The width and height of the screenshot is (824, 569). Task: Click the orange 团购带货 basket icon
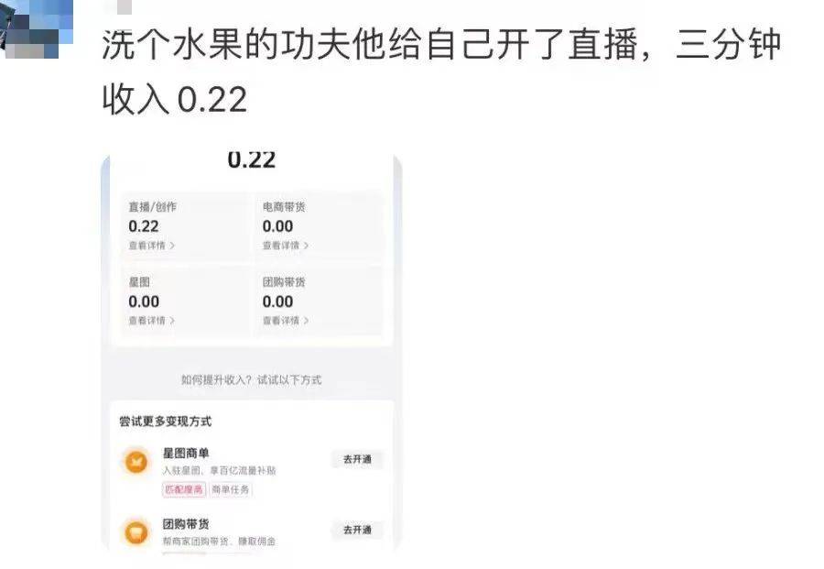pos(136,532)
